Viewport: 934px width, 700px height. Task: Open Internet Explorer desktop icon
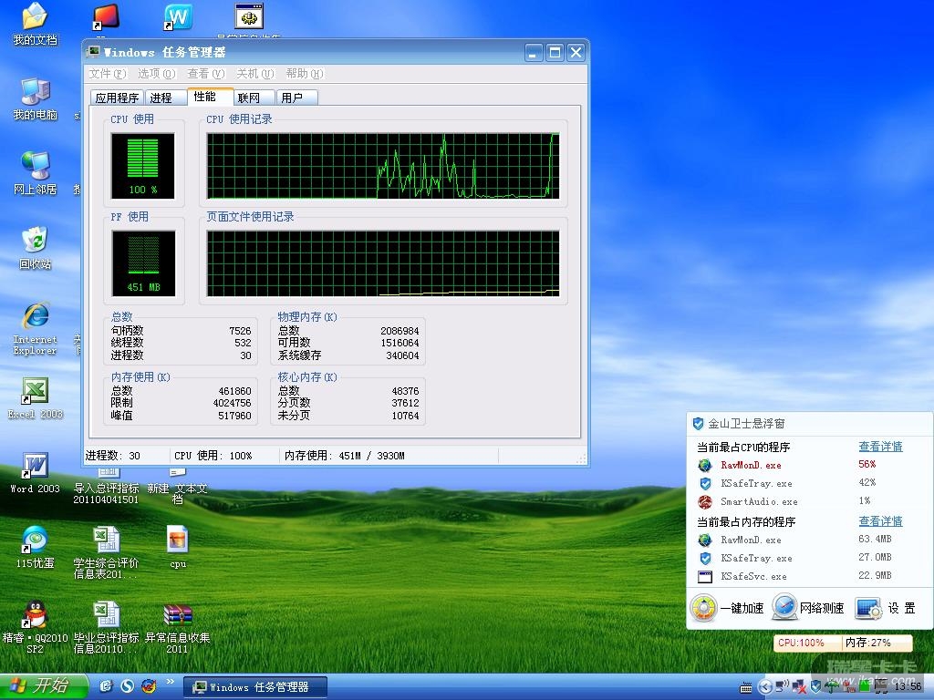coord(35,316)
